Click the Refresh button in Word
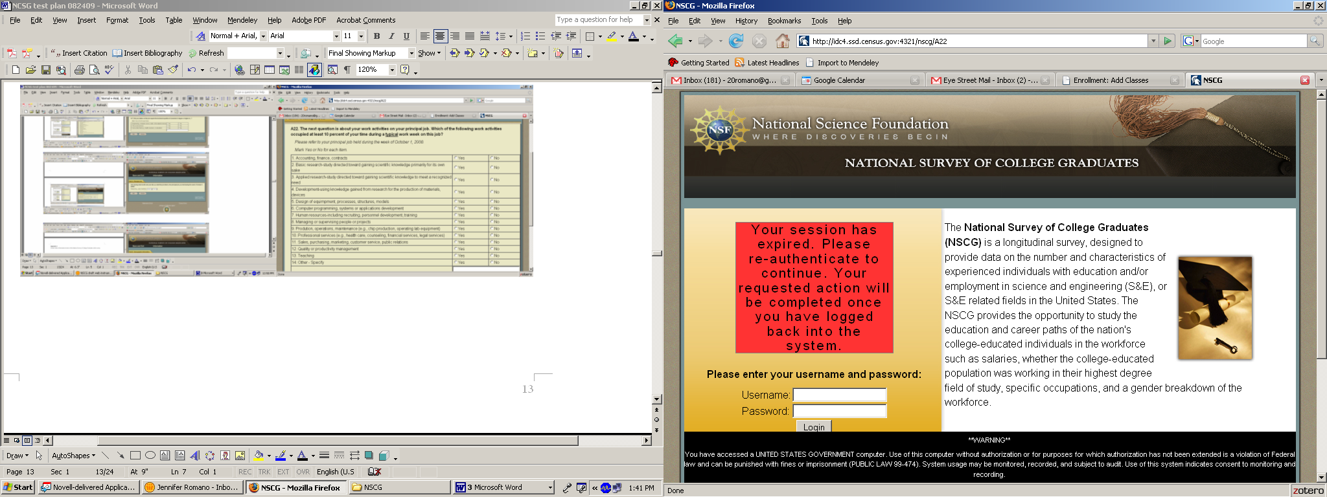This screenshot has height=497, width=1327. [x=206, y=53]
